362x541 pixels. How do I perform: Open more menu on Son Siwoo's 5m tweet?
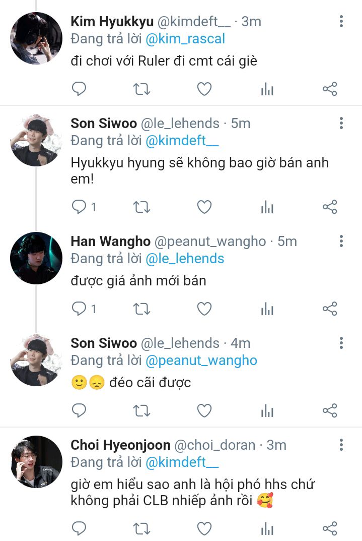click(x=341, y=123)
